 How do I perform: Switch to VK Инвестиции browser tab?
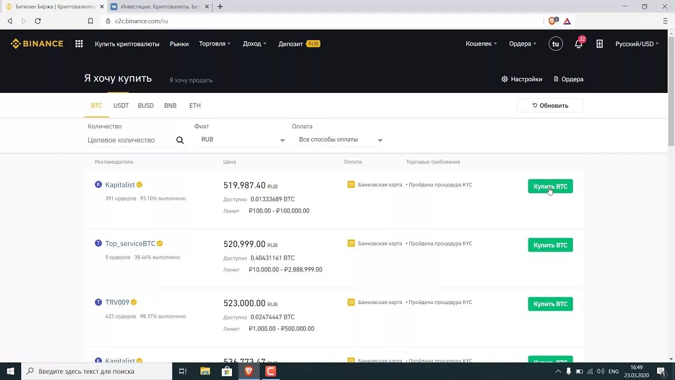tap(159, 7)
